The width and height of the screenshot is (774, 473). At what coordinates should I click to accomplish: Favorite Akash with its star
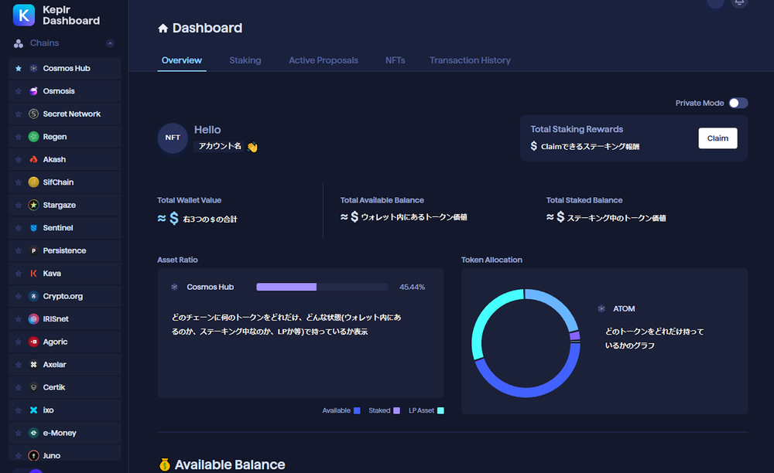click(19, 159)
